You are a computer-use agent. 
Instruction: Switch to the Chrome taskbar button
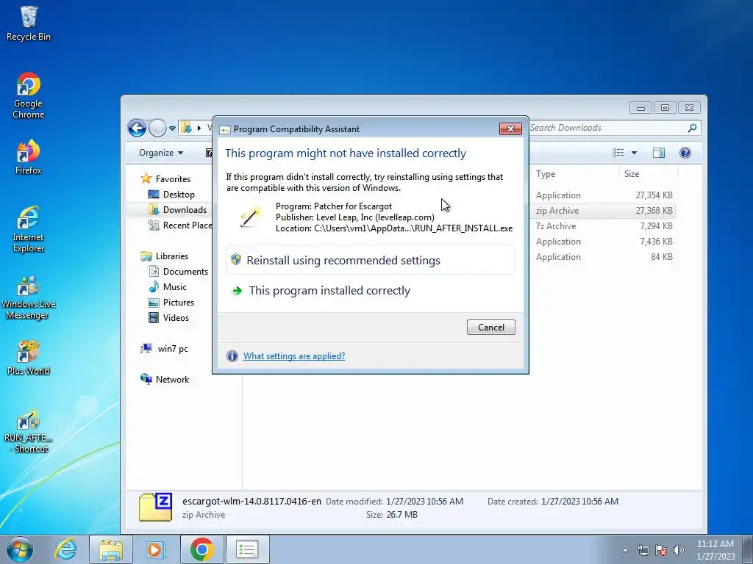(202, 549)
